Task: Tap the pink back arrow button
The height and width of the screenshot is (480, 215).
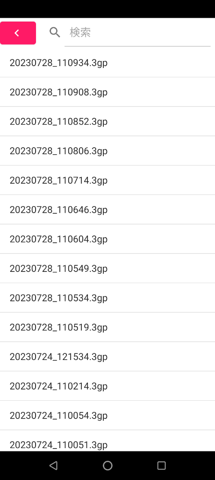Action: click(x=18, y=33)
